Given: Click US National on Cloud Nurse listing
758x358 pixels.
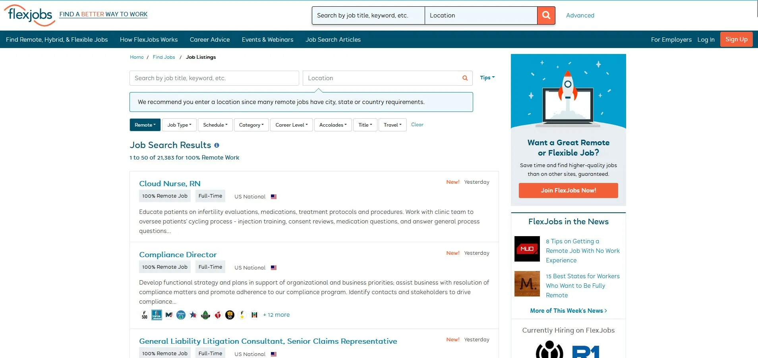Looking at the screenshot, I should click(x=250, y=196).
